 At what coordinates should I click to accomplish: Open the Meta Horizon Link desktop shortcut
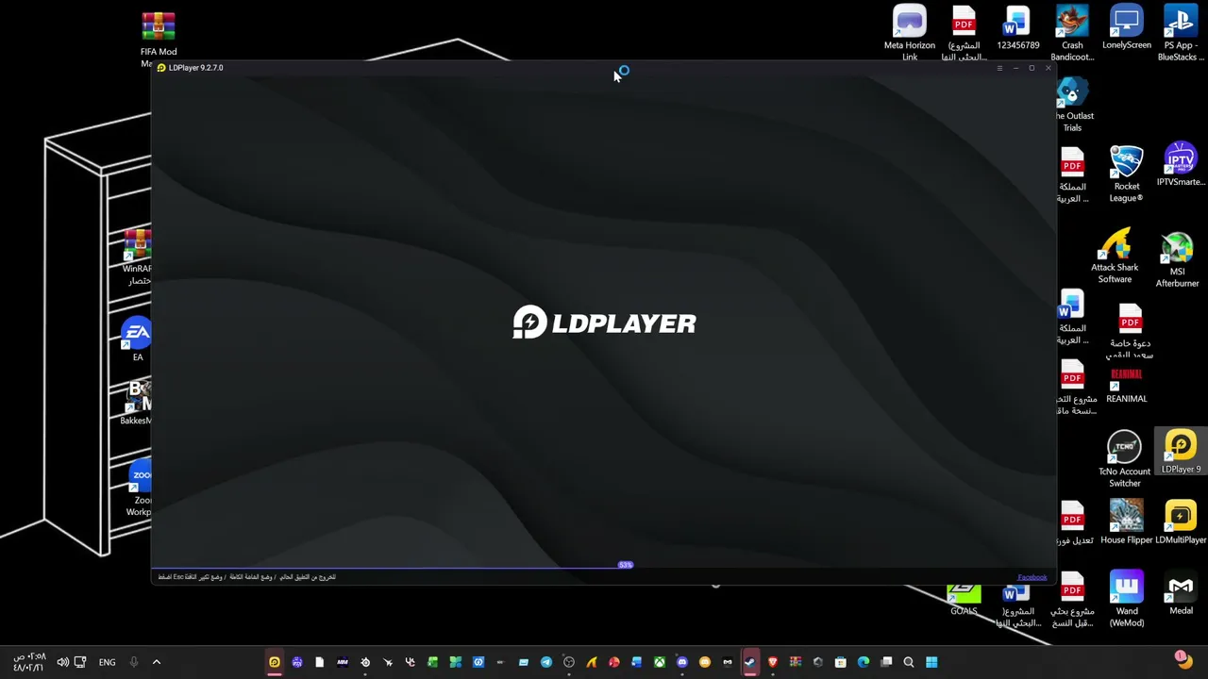pos(910,33)
